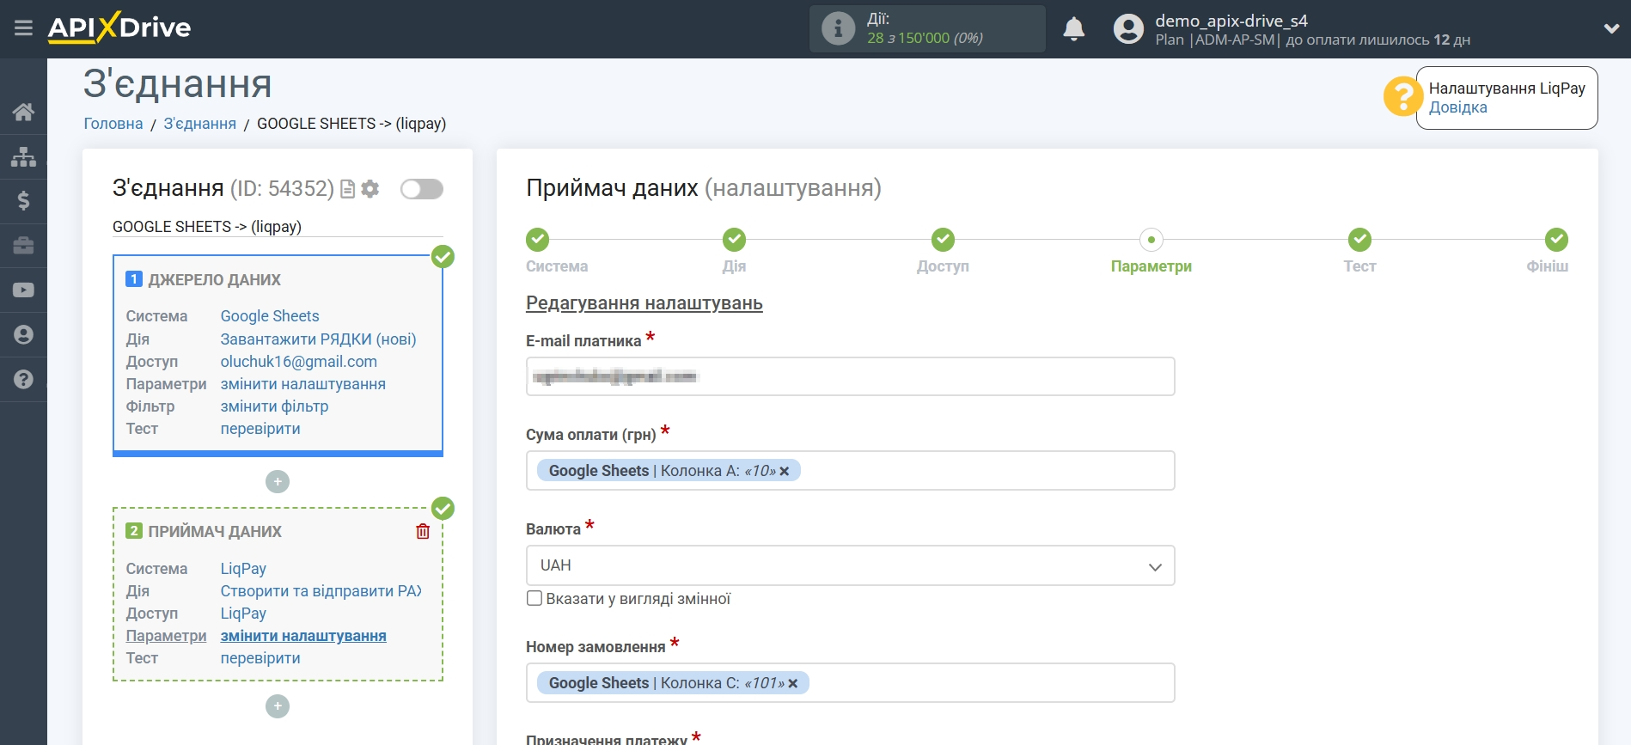1631x745 pixels.
Task: Check Вказати у вигляді змінної checkbox
Action: (x=535, y=598)
